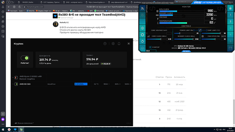The width and height of the screenshot is (235, 132).
Task: Open the DNS интернет магазин tab
Action: click(73, 2)
